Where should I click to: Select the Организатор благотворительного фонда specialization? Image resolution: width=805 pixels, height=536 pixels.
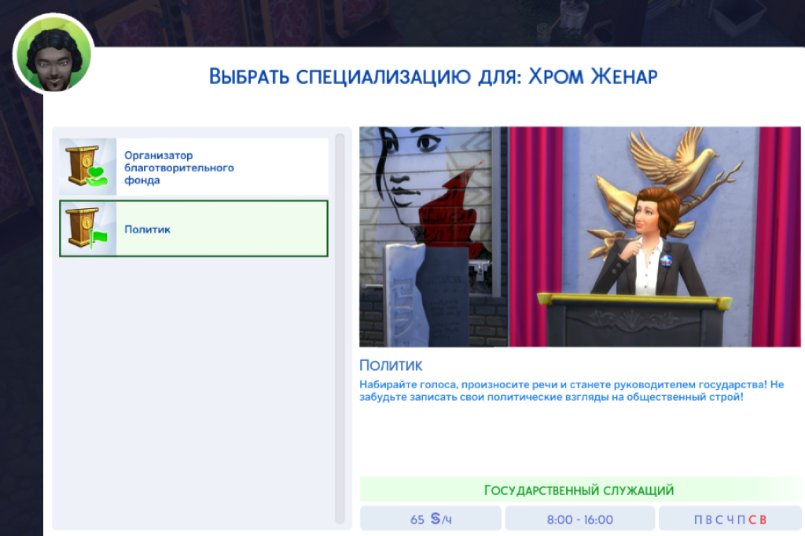193,167
